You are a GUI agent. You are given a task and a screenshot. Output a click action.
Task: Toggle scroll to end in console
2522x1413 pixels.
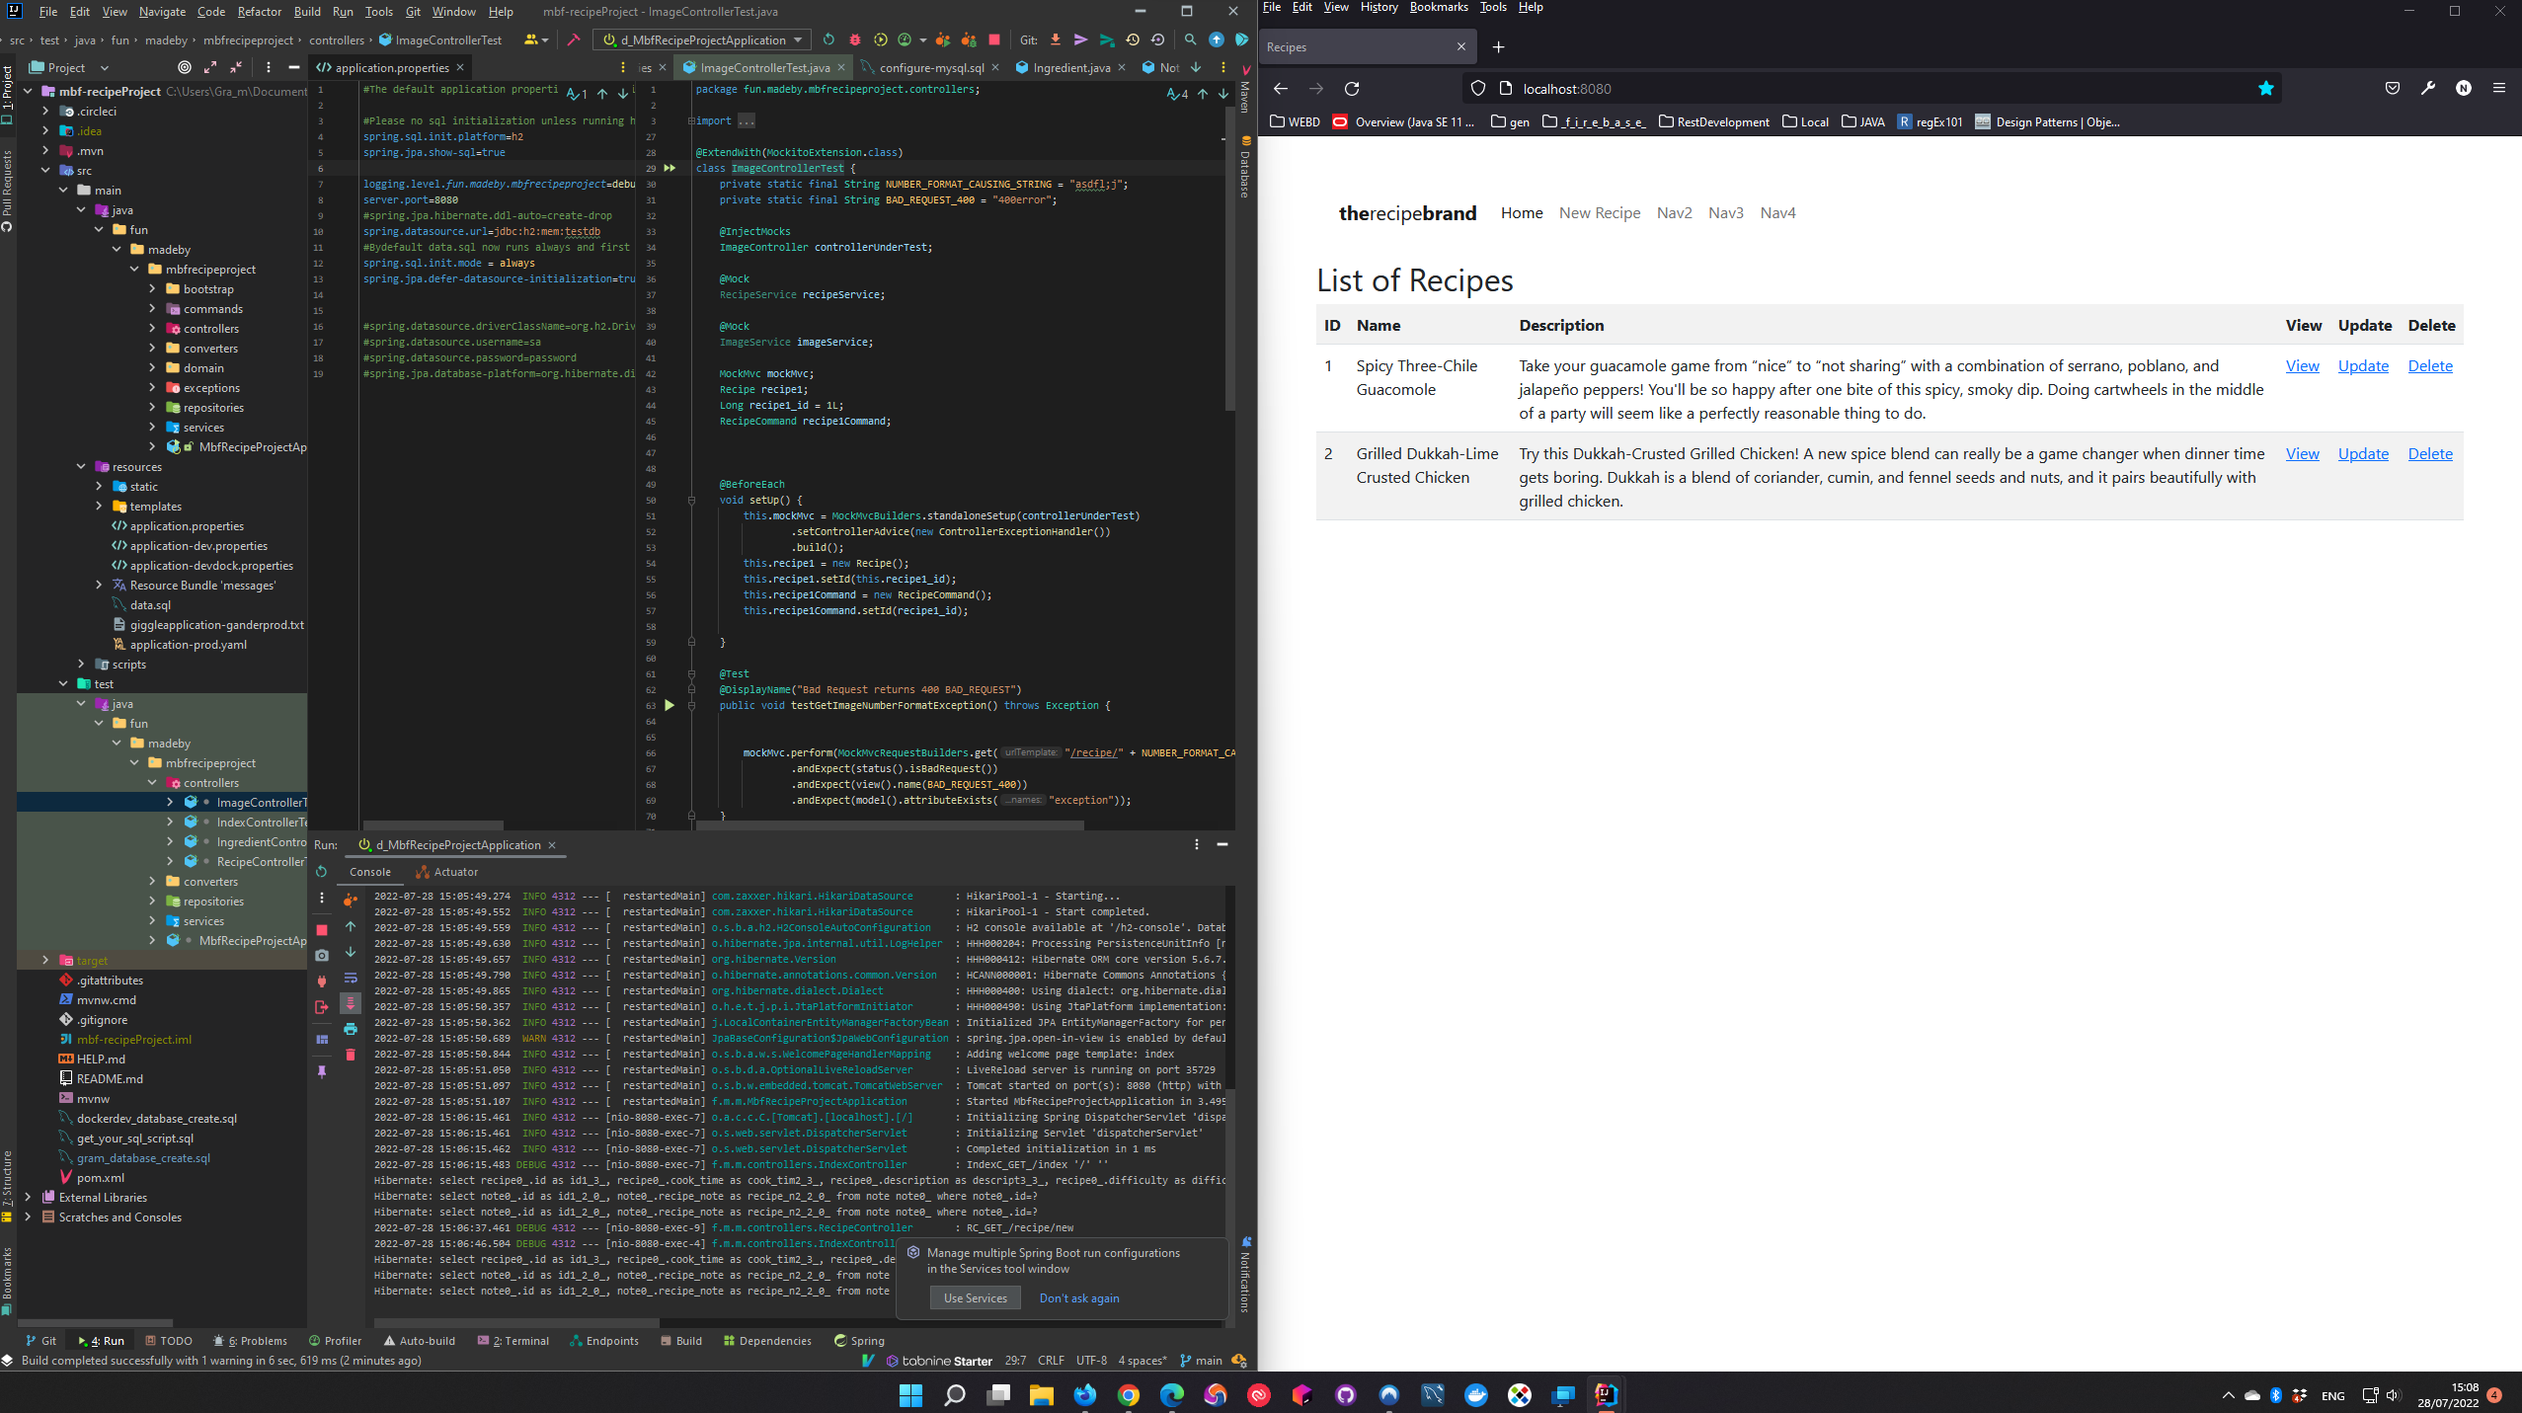pos(351,1003)
